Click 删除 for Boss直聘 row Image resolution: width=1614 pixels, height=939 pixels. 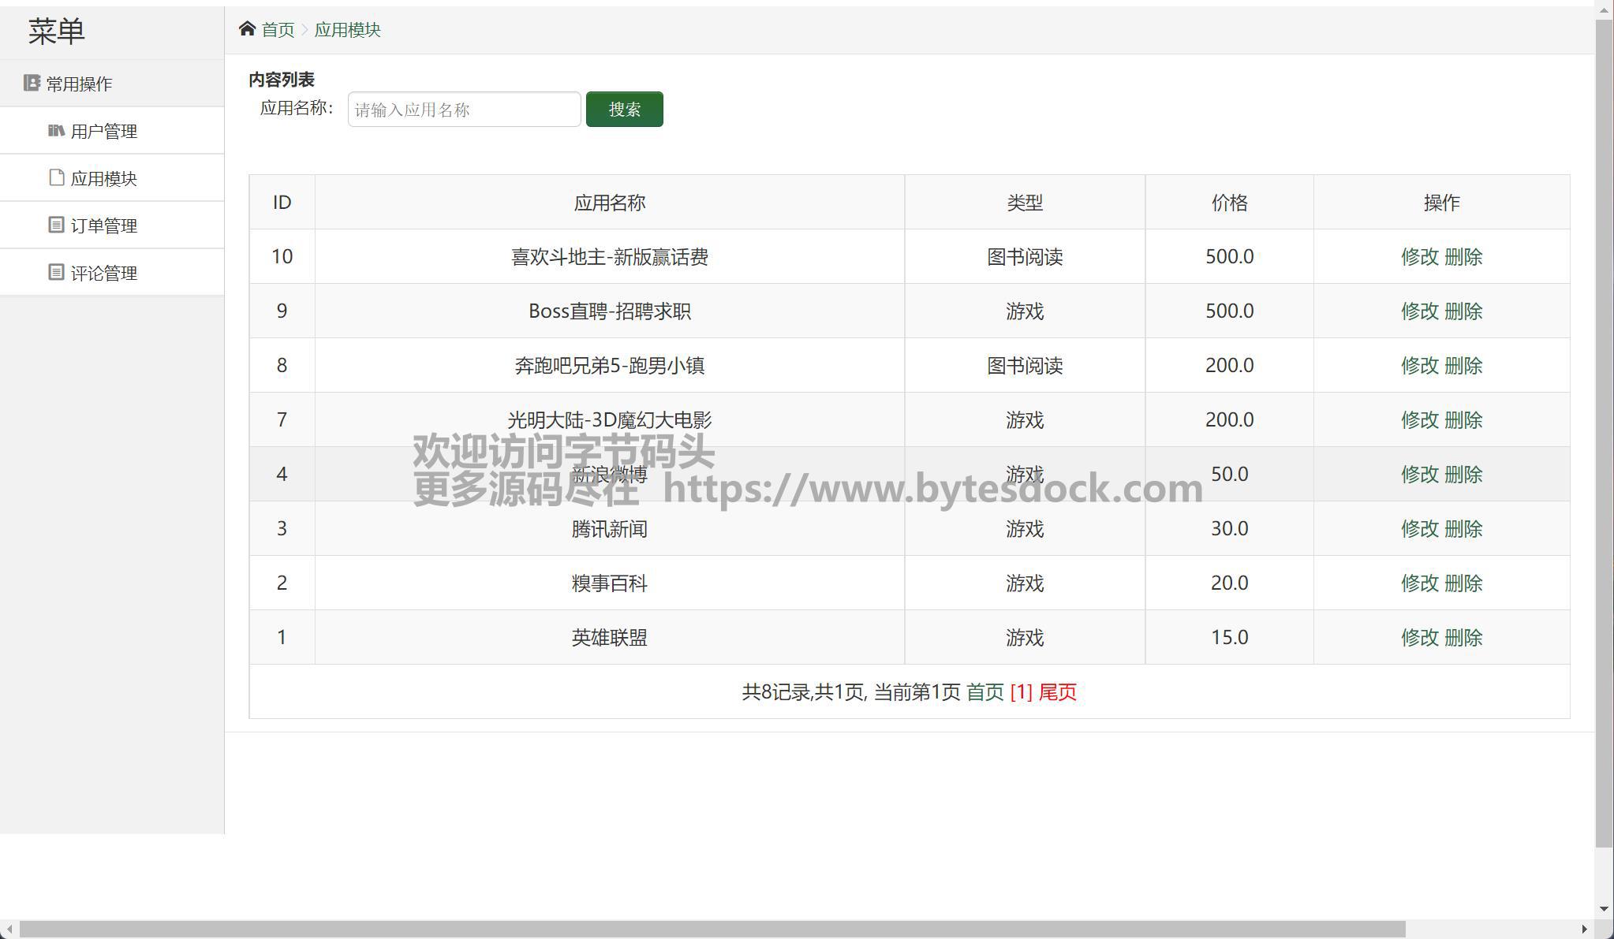click(x=1463, y=311)
